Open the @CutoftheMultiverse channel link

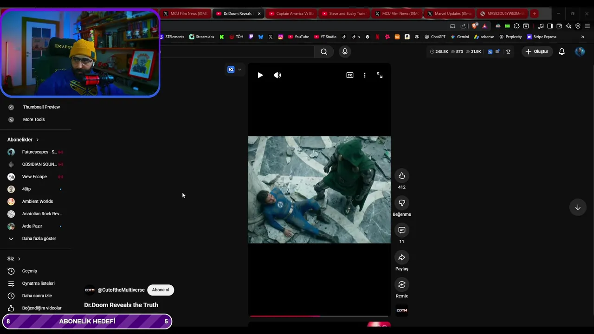pyautogui.click(x=121, y=290)
